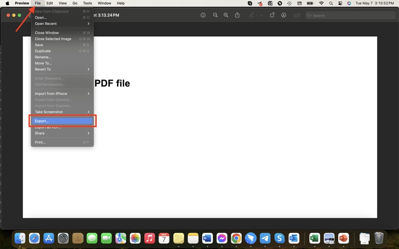Click the Share icon in Preview toolbar

tap(237, 15)
